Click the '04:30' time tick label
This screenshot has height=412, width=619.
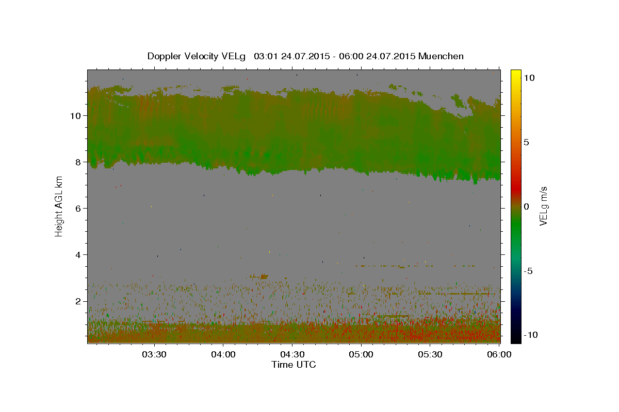click(292, 354)
